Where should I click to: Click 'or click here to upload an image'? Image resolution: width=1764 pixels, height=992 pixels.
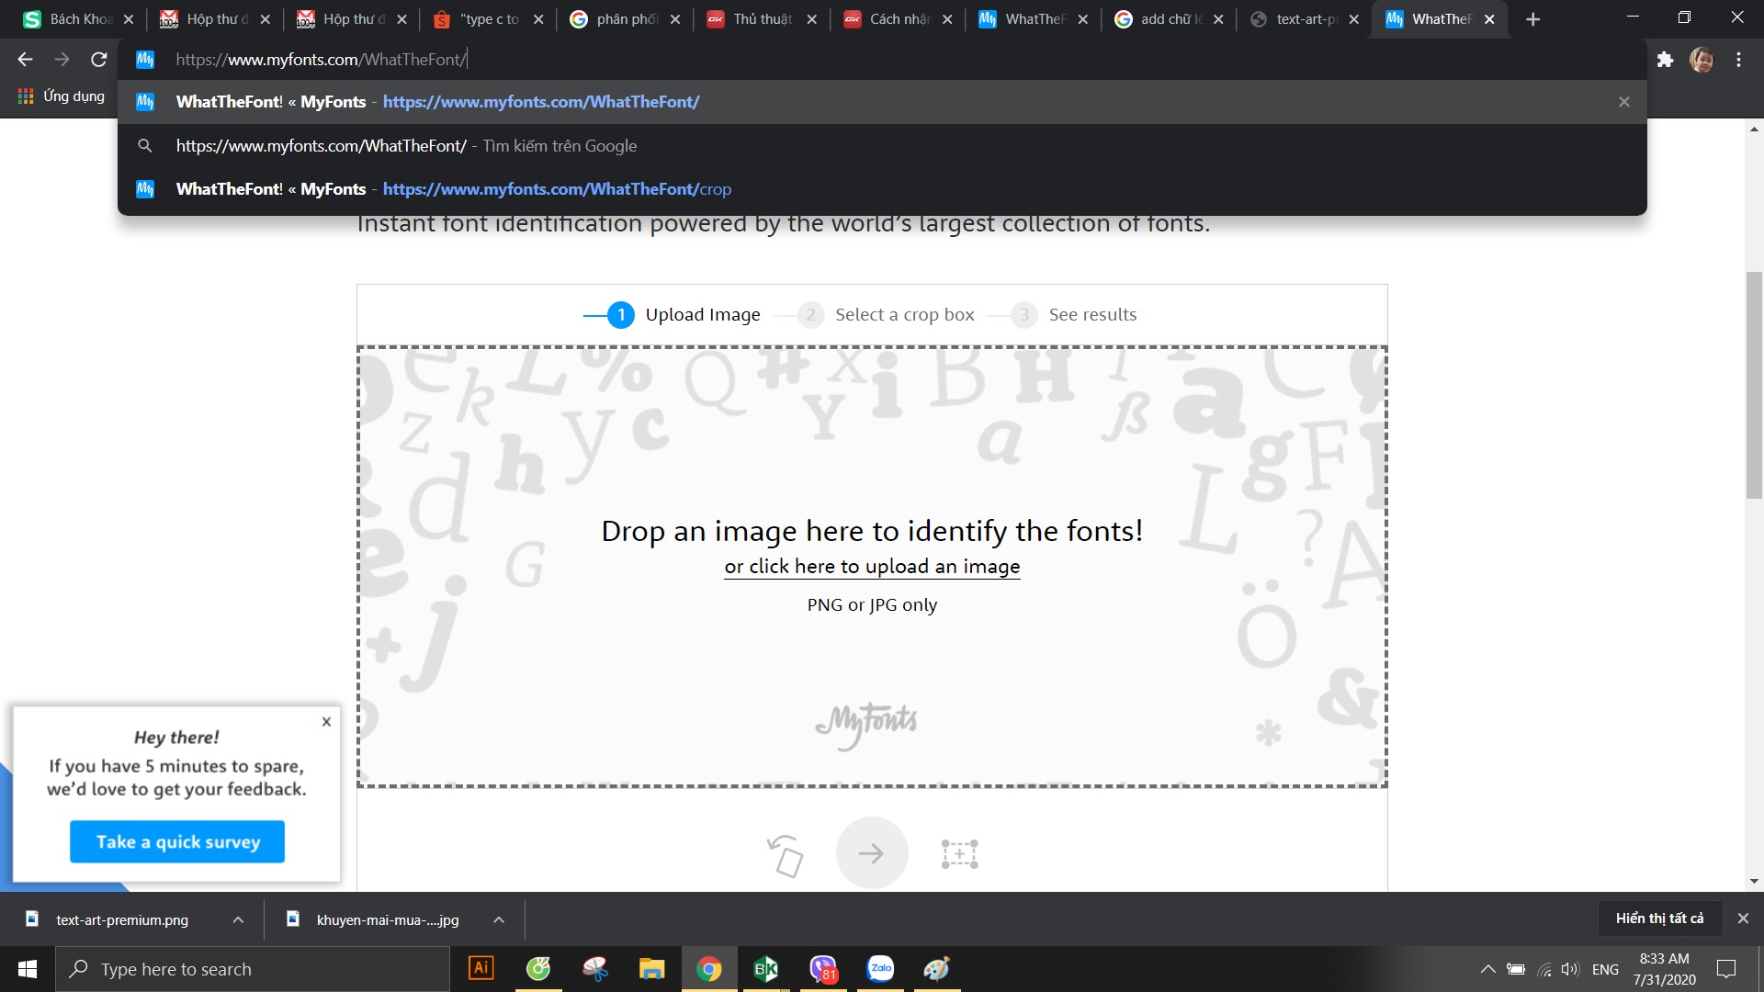coord(872,567)
